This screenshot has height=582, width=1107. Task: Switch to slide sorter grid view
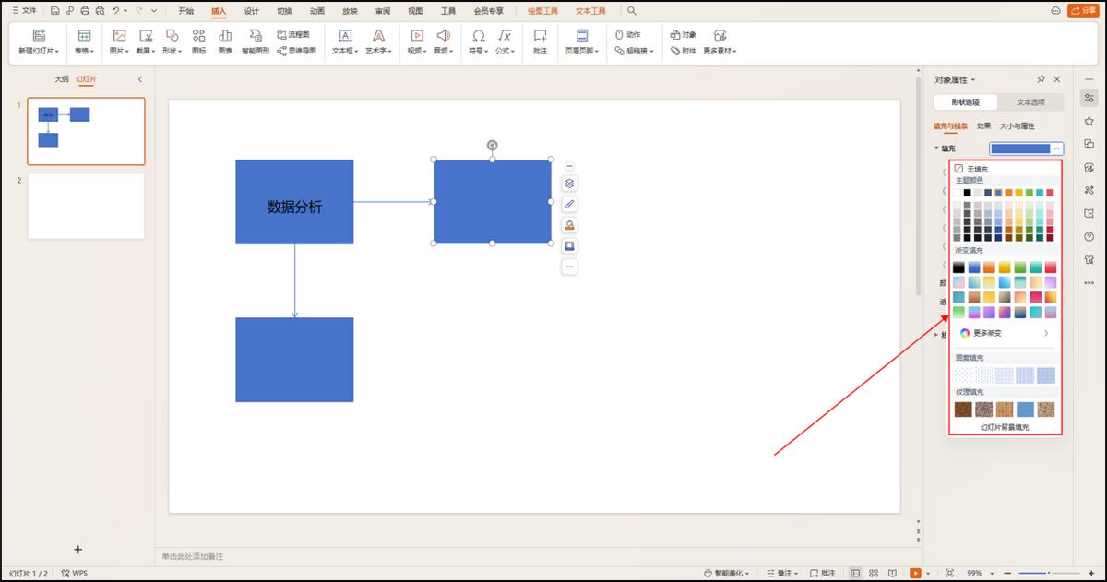point(873,573)
